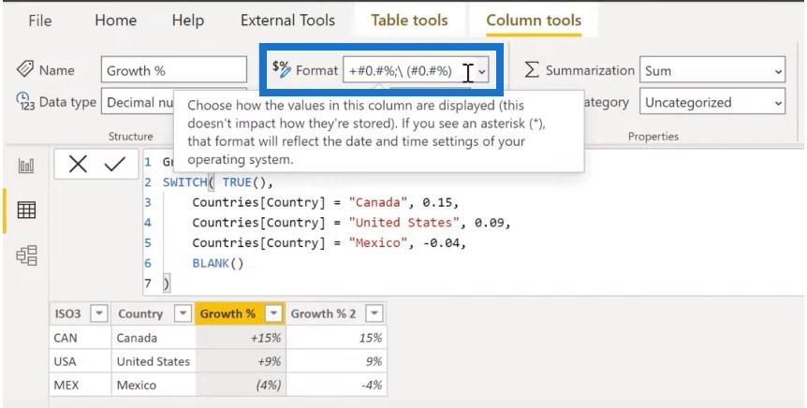Click the CAN cell

pyautogui.click(x=81, y=338)
